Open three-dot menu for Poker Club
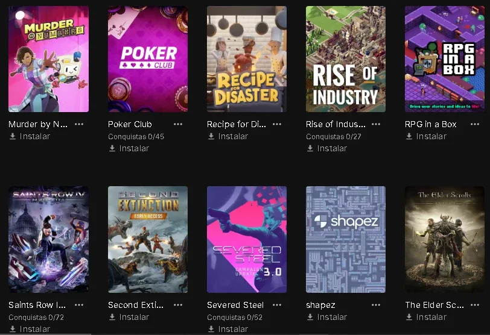The height and width of the screenshot is (335, 490). (178, 124)
